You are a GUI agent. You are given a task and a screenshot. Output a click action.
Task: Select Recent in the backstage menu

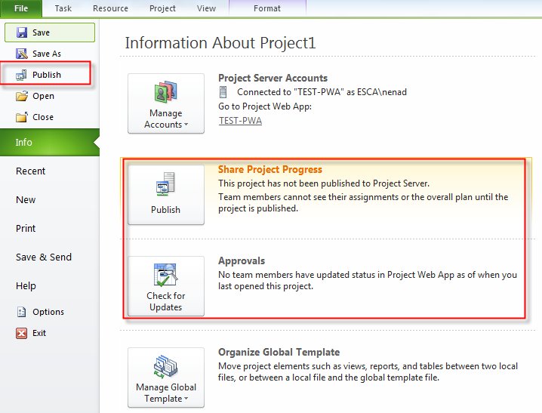[31, 171]
